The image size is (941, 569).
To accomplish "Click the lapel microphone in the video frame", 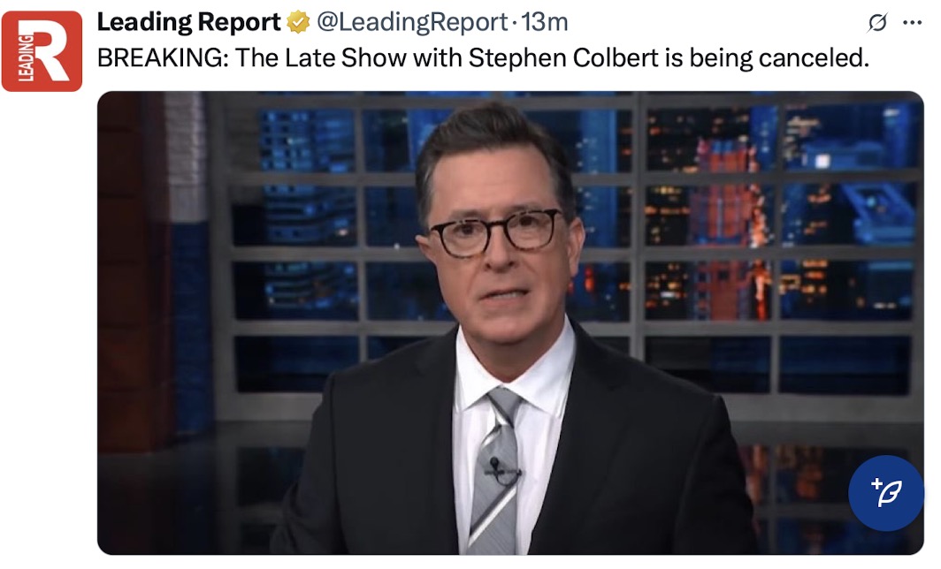I will click(x=495, y=466).
